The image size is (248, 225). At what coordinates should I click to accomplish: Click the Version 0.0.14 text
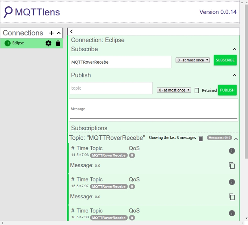tap(218, 12)
